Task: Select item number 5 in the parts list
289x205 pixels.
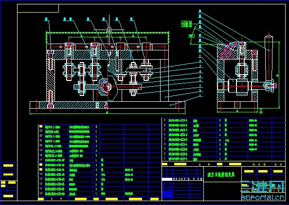Action: [165, 139]
